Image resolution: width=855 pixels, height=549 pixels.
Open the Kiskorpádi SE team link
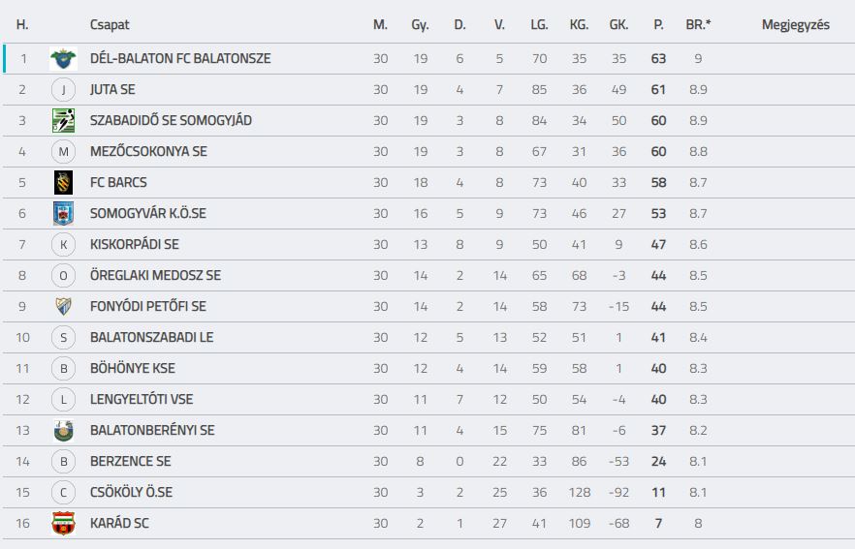(x=134, y=245)
